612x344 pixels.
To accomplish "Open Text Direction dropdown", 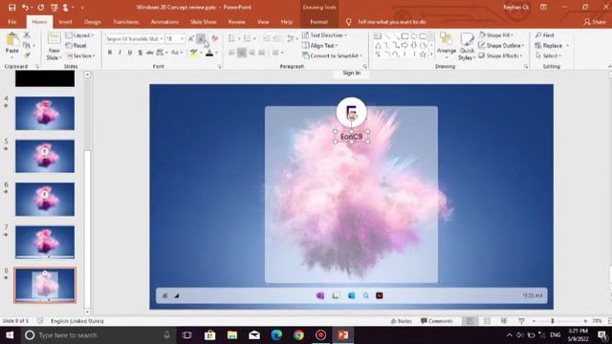I will pos(325,35).
